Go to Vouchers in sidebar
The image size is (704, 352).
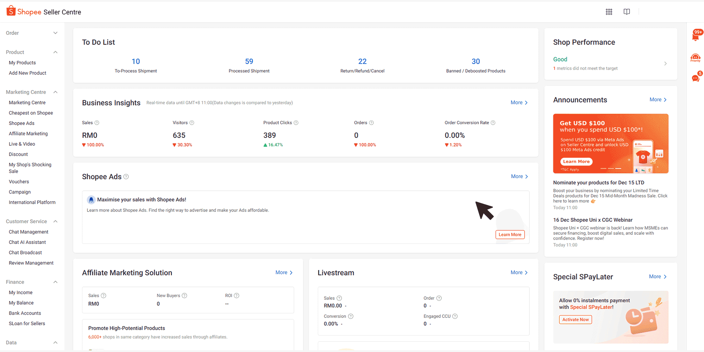19,182
